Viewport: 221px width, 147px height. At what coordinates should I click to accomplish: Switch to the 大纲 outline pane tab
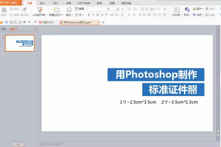click(3, 29)
